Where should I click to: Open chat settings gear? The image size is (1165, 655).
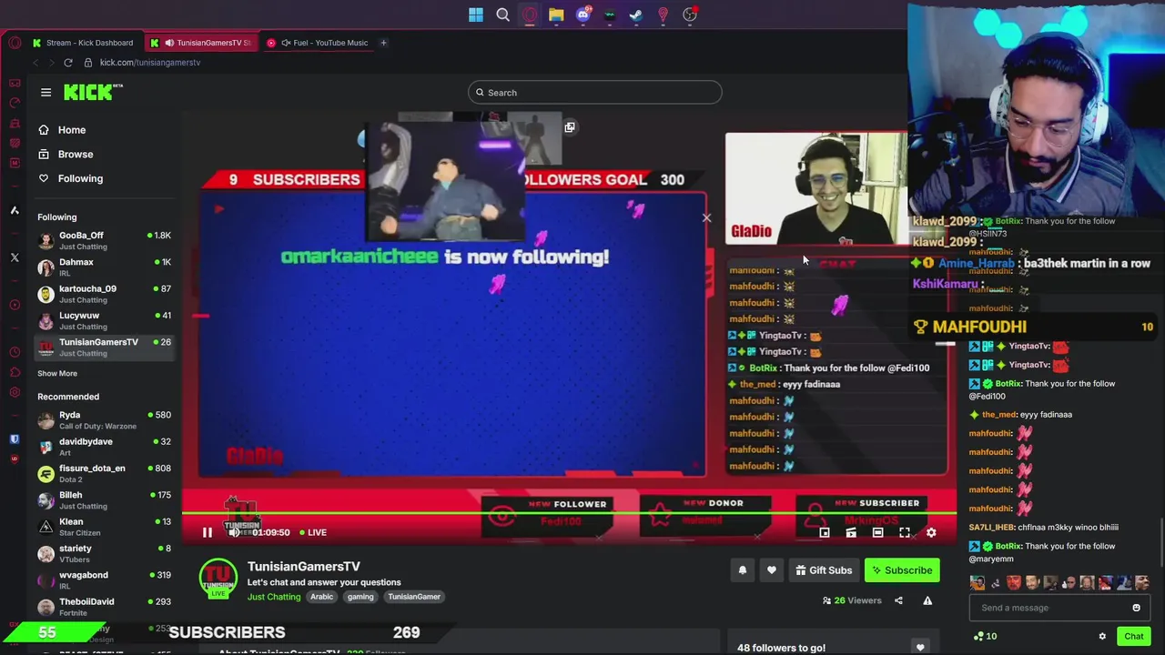[1102, 637]
